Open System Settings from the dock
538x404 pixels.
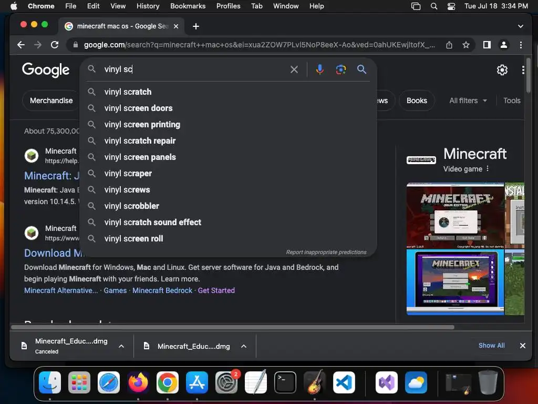(x=226, y=382)
